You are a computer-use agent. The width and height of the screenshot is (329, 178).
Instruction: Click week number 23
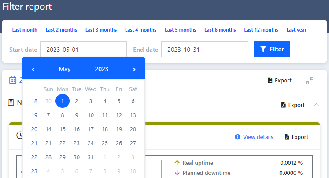click(x=34, y=171)
